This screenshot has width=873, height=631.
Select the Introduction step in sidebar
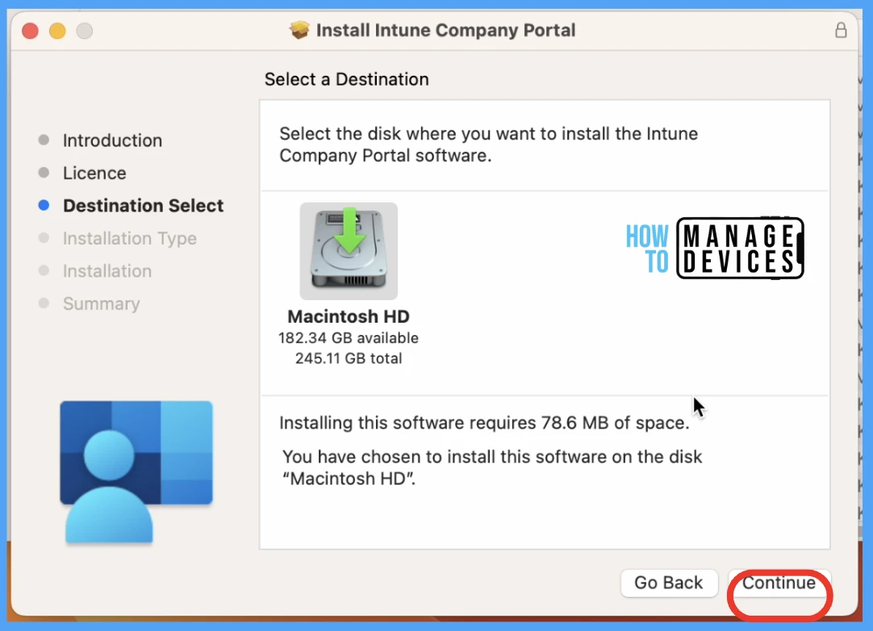pyautogui.click(x=112, y=140)
